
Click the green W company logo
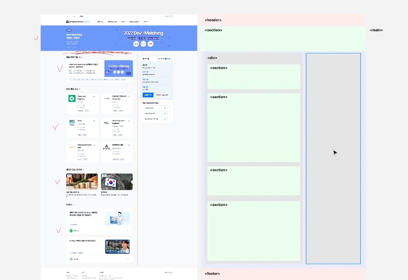tap(72, 98)
